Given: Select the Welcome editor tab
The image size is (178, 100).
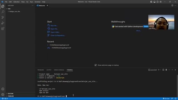Looking at the screenshot, I should point(42,6).
